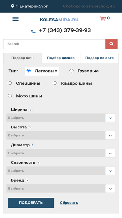Choose the Мото шины radio option

[x=10, y=96]
